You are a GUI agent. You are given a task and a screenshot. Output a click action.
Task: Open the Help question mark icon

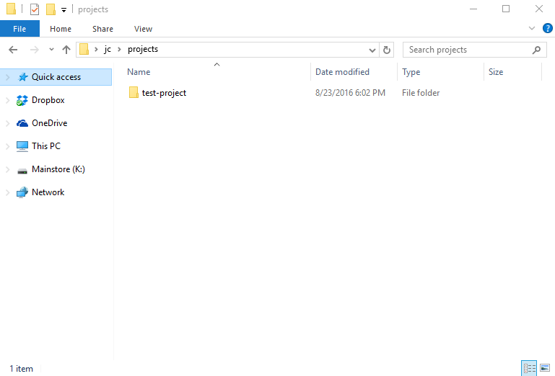pyautogui.click(x=547, y=29)
